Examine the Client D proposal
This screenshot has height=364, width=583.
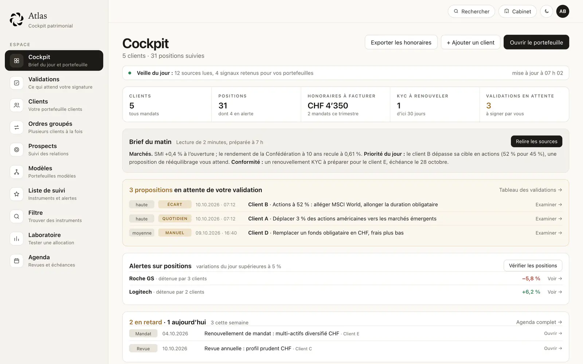point(549,233)
